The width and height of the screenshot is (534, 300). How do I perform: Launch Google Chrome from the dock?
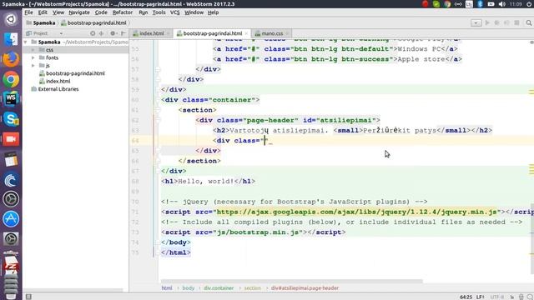tap(11, 79)
